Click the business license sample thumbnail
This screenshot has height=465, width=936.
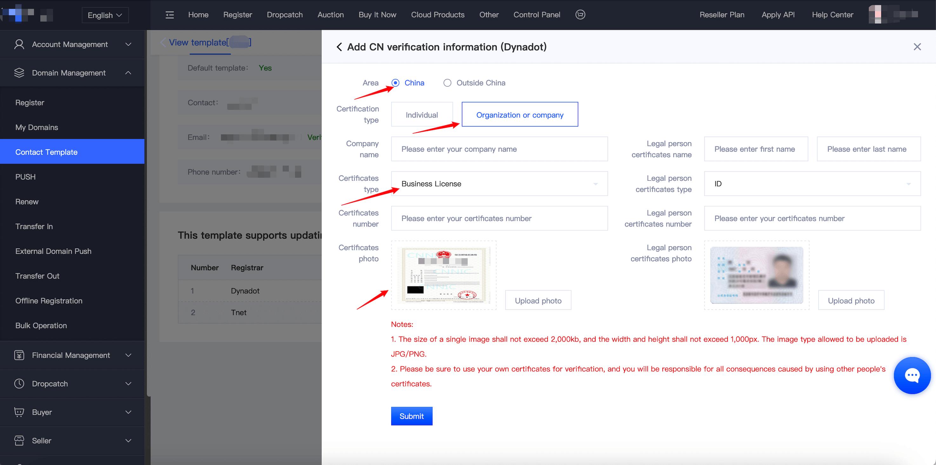[443, 275]
